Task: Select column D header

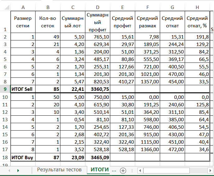Action: [97, 7]
